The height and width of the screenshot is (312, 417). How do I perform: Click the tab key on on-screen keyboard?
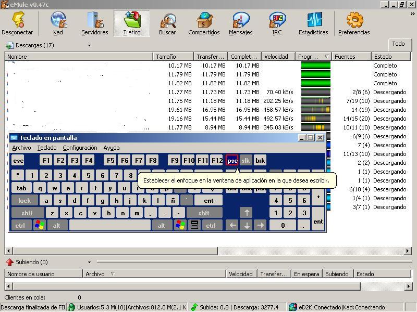tap(21, 188)
